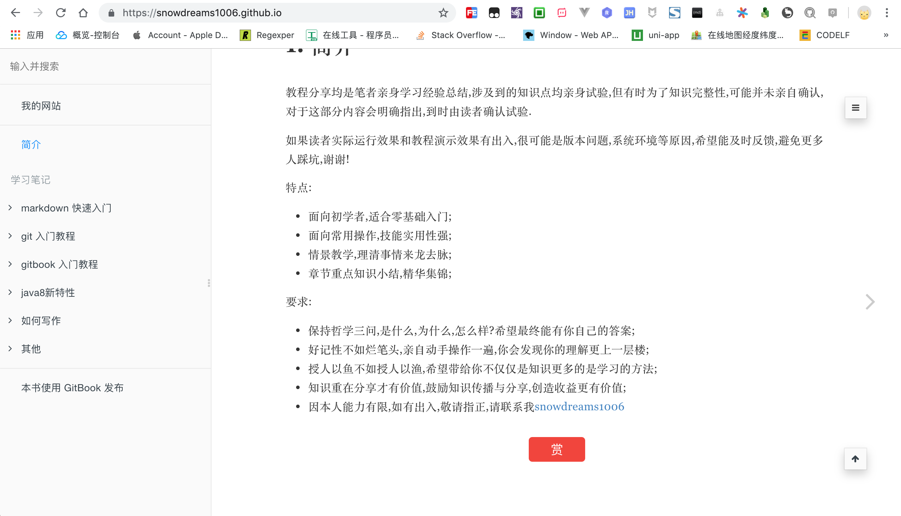Open the Chrome three-dot menu
901x516 pixels.
click(x=887, y=13)
